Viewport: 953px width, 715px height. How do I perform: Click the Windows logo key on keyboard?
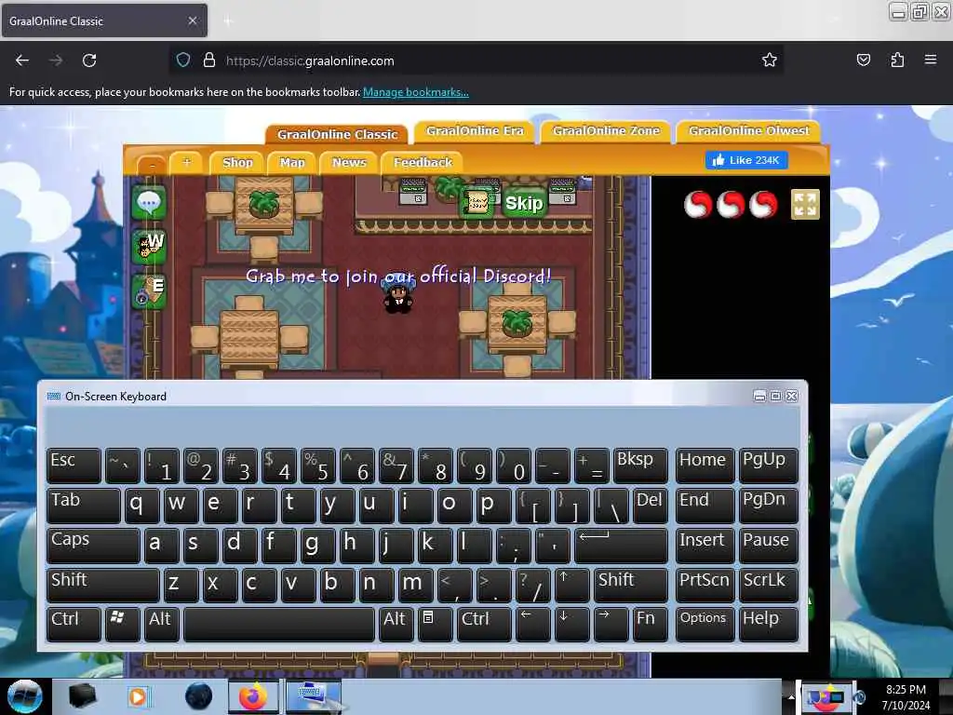pyautogui.click(x=122, y=625)
